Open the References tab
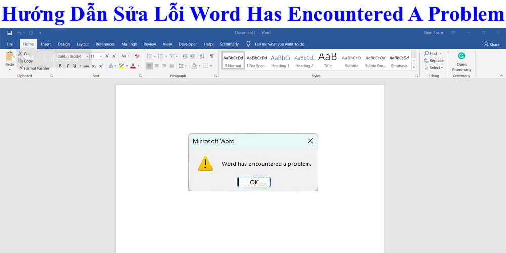Image resolution: width=506 pixels, height=253 pixels. 105,44
